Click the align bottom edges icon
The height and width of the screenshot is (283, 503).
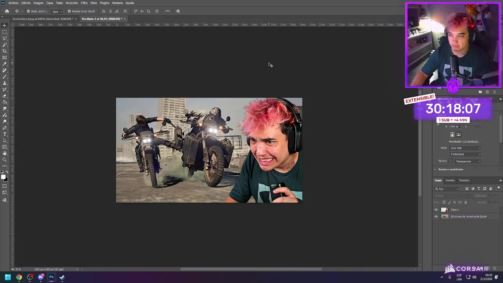(x=149, y=11)
